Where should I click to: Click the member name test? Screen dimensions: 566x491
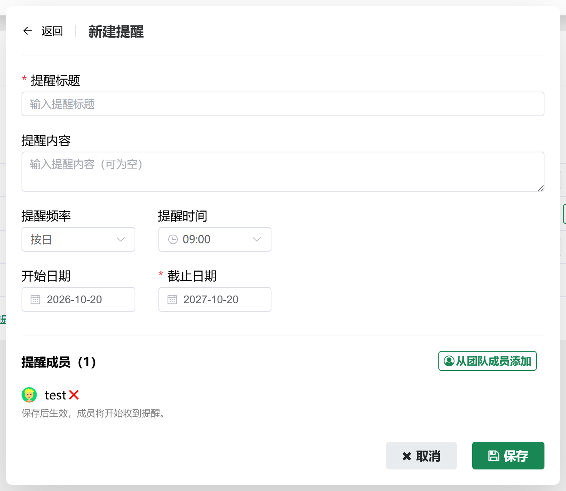[x=56, y=395]
